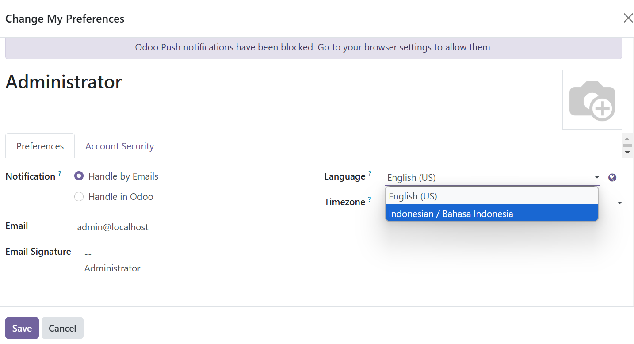This screenshot has width=634, height=344.
Task: Expand the Timezone dropdown arrow
Action: 620,203
